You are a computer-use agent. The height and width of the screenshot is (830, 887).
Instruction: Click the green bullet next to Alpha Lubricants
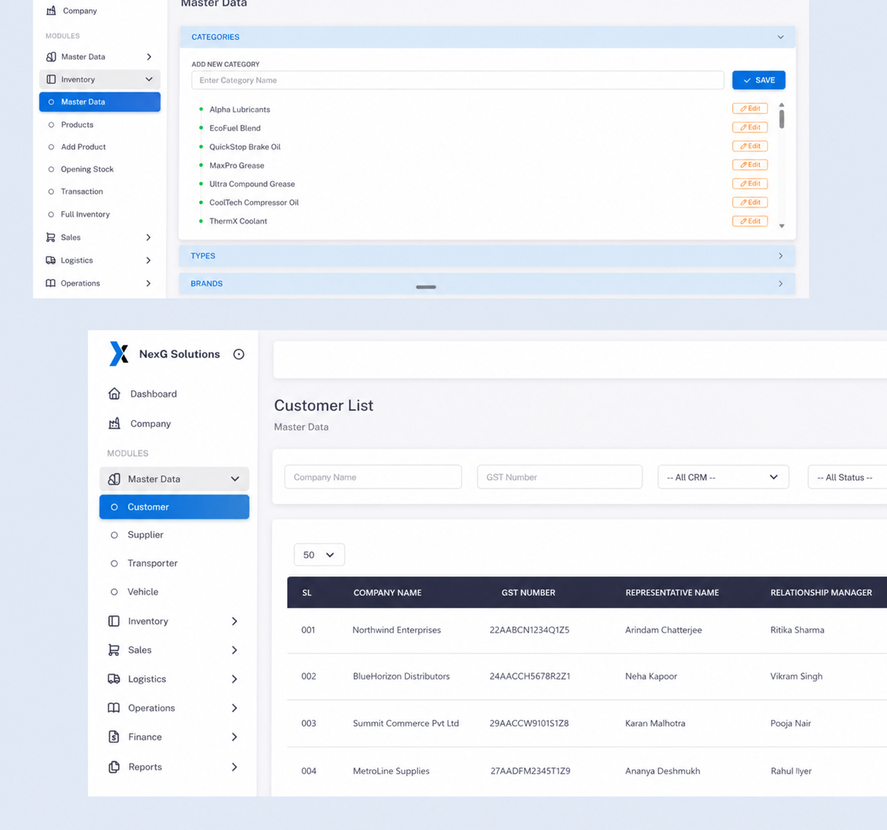(x=201, y=109)
